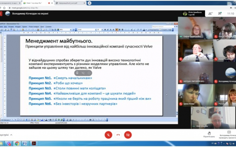
Task: Click the line color brush
Action: pyautogui.click(x=42, y=120)
